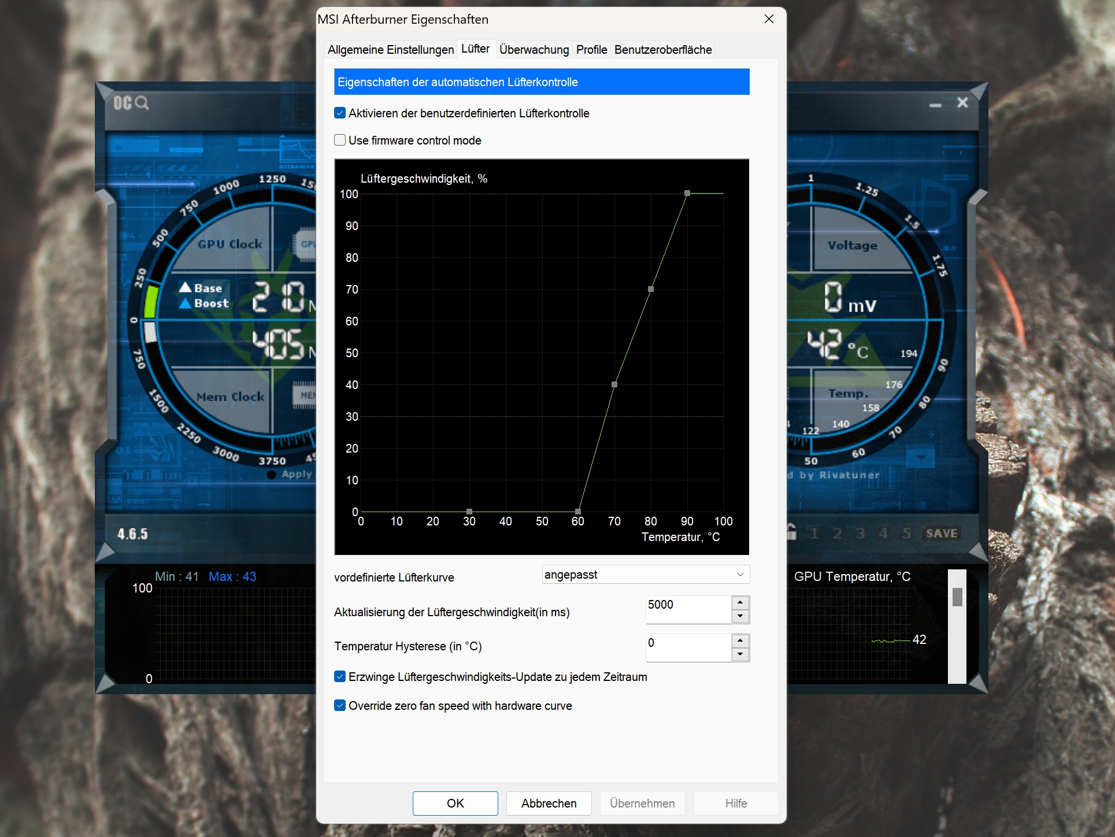The height and width of the screenshot is (837, 1115).
Task: Uncheck Override zero fan speed option
Action: click(340, 706)
